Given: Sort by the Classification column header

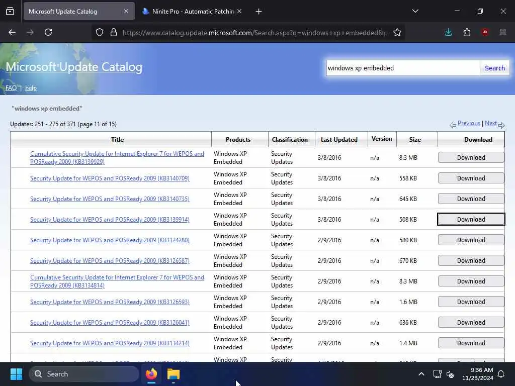Looking at the screenshot, I should click(290, 140).
